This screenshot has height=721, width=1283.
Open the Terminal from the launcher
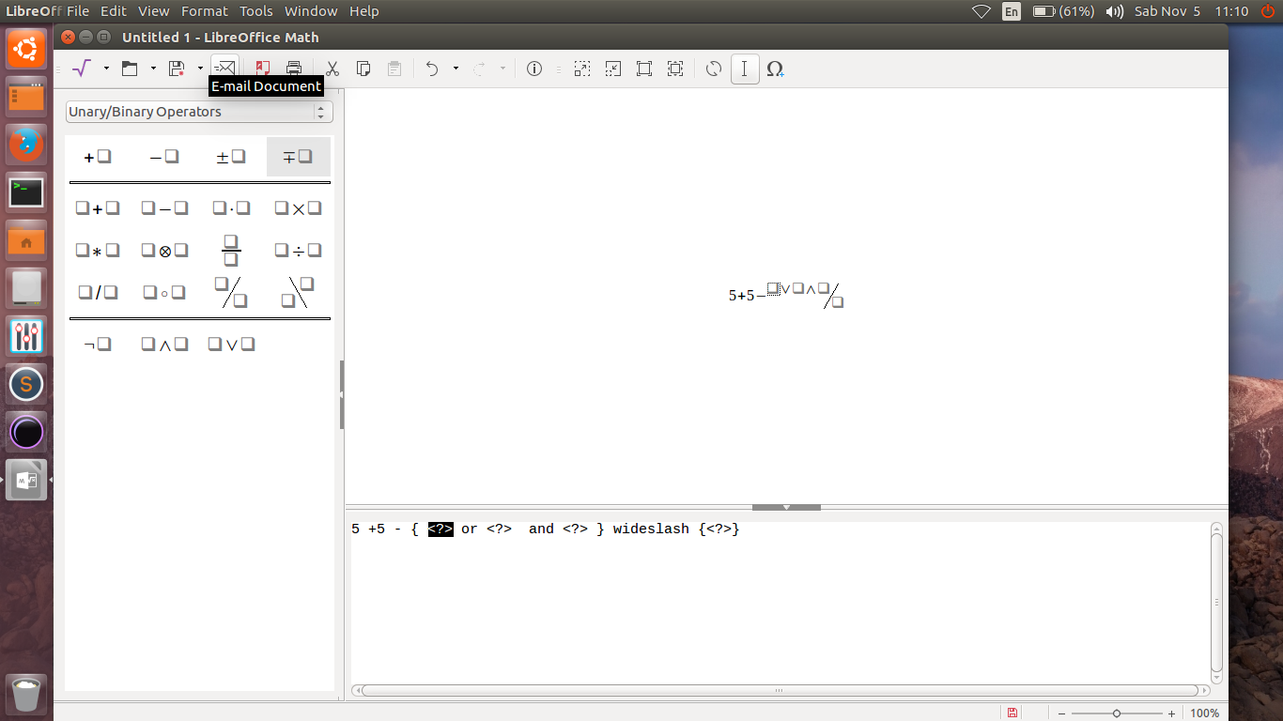pyautogui.click(x=26, y=192)
